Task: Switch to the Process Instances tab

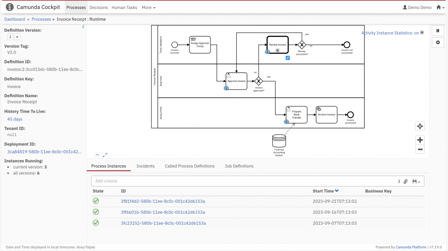Action: tap(108, 166)
